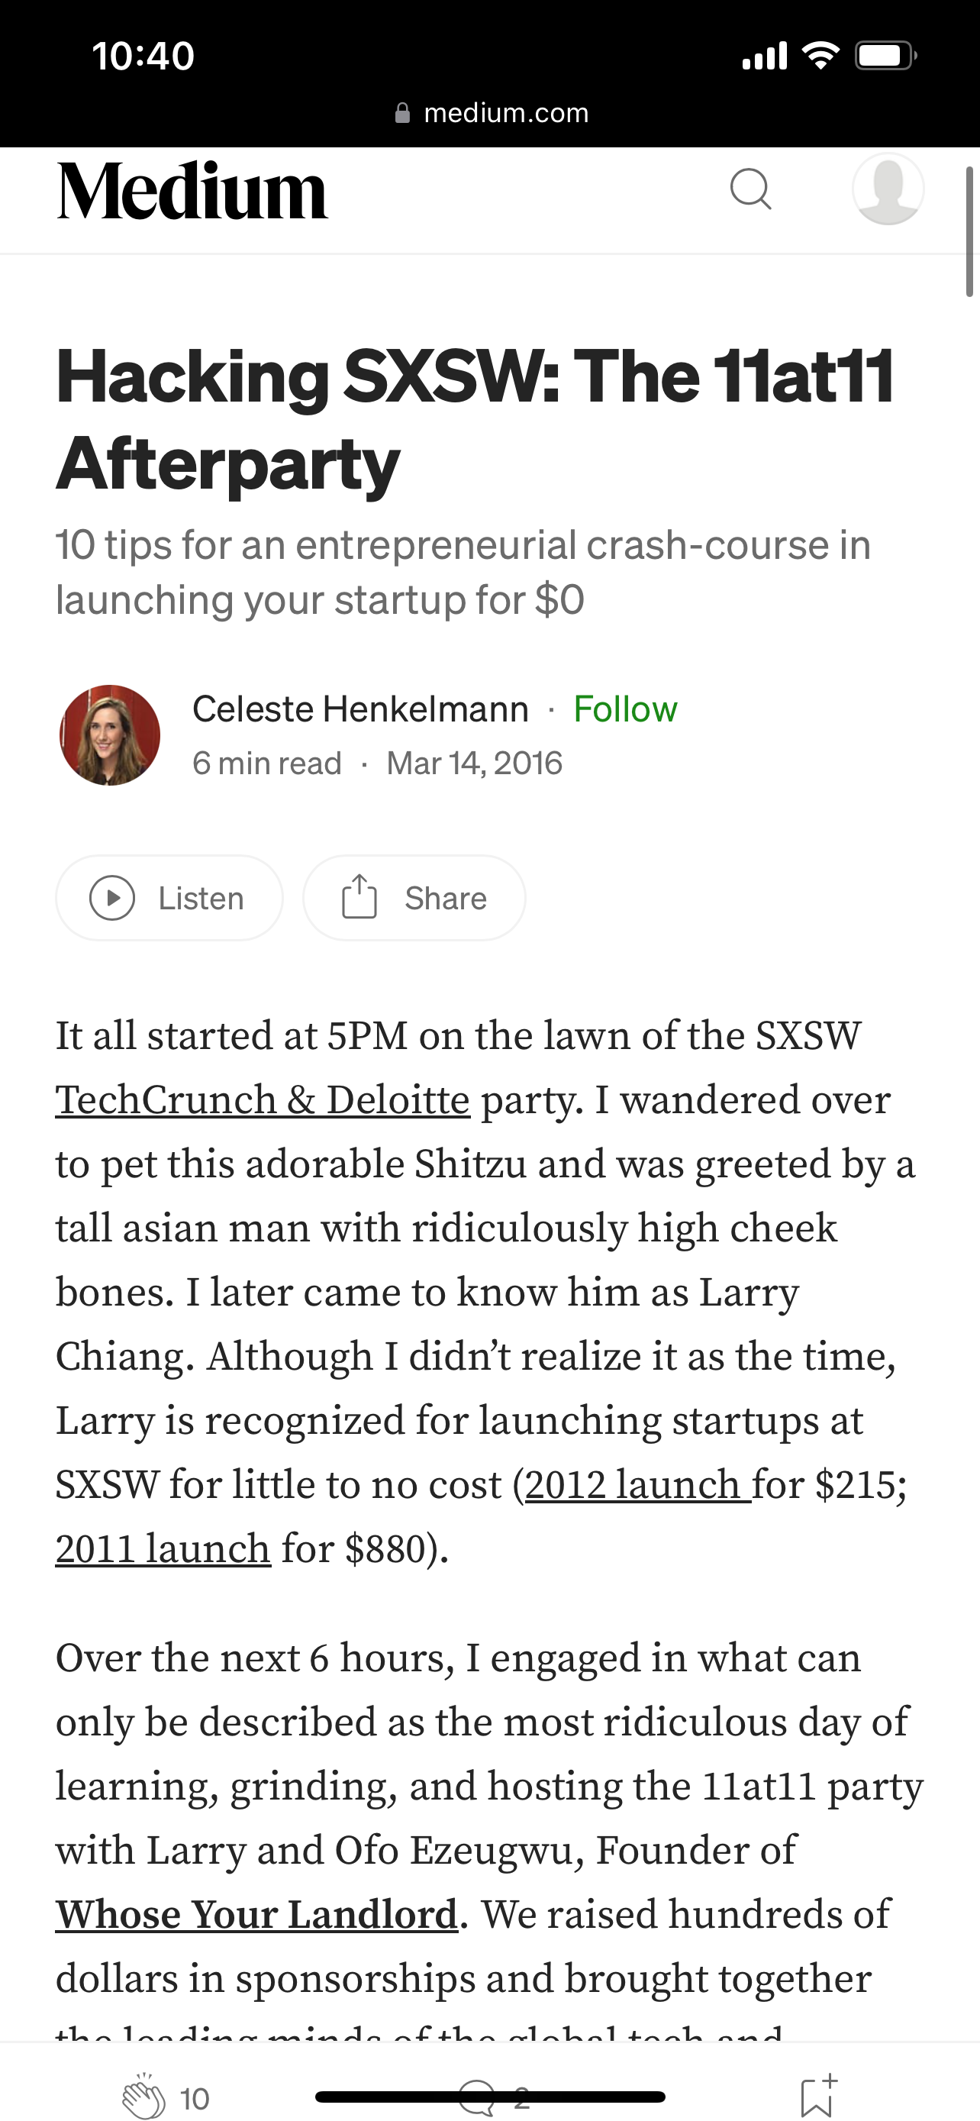The height and width of the screenshot is (2121, 980).
Task: Click author name Celeste Henkelmann
Action: click(x=360, y=709)
